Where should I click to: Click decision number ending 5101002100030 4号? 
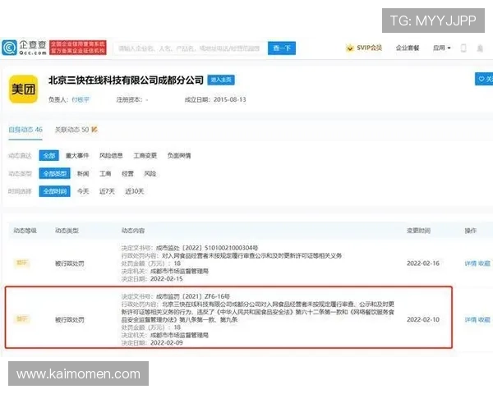click(207, 248)
